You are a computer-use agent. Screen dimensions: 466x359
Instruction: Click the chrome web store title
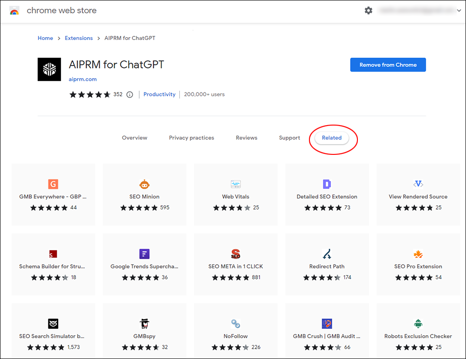click(62, 10)
